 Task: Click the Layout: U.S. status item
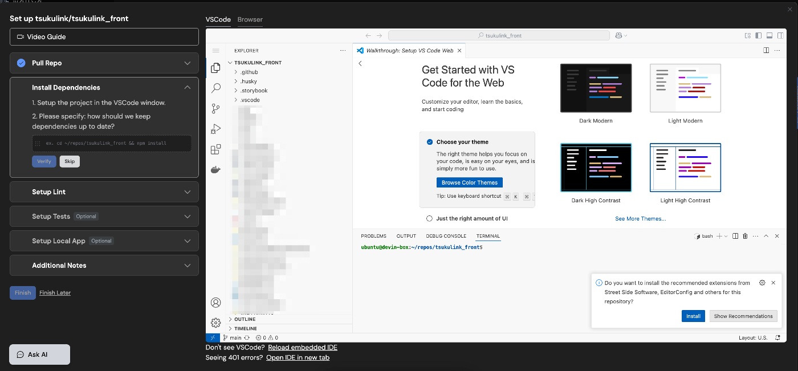(x=753, y=338)
